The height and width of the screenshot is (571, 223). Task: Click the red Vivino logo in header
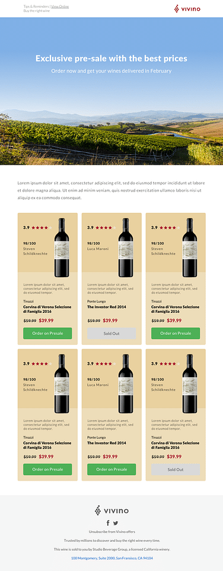(x=187, y=9)
